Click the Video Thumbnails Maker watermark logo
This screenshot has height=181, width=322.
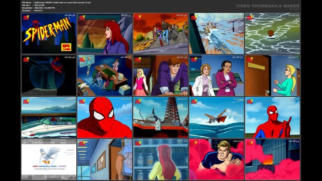tap(267, 6)
